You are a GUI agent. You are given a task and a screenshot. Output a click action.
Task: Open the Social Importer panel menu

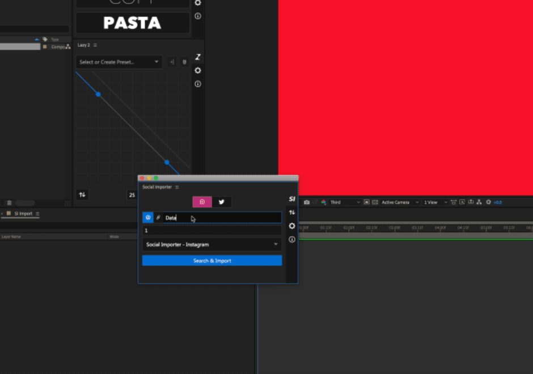177,187
